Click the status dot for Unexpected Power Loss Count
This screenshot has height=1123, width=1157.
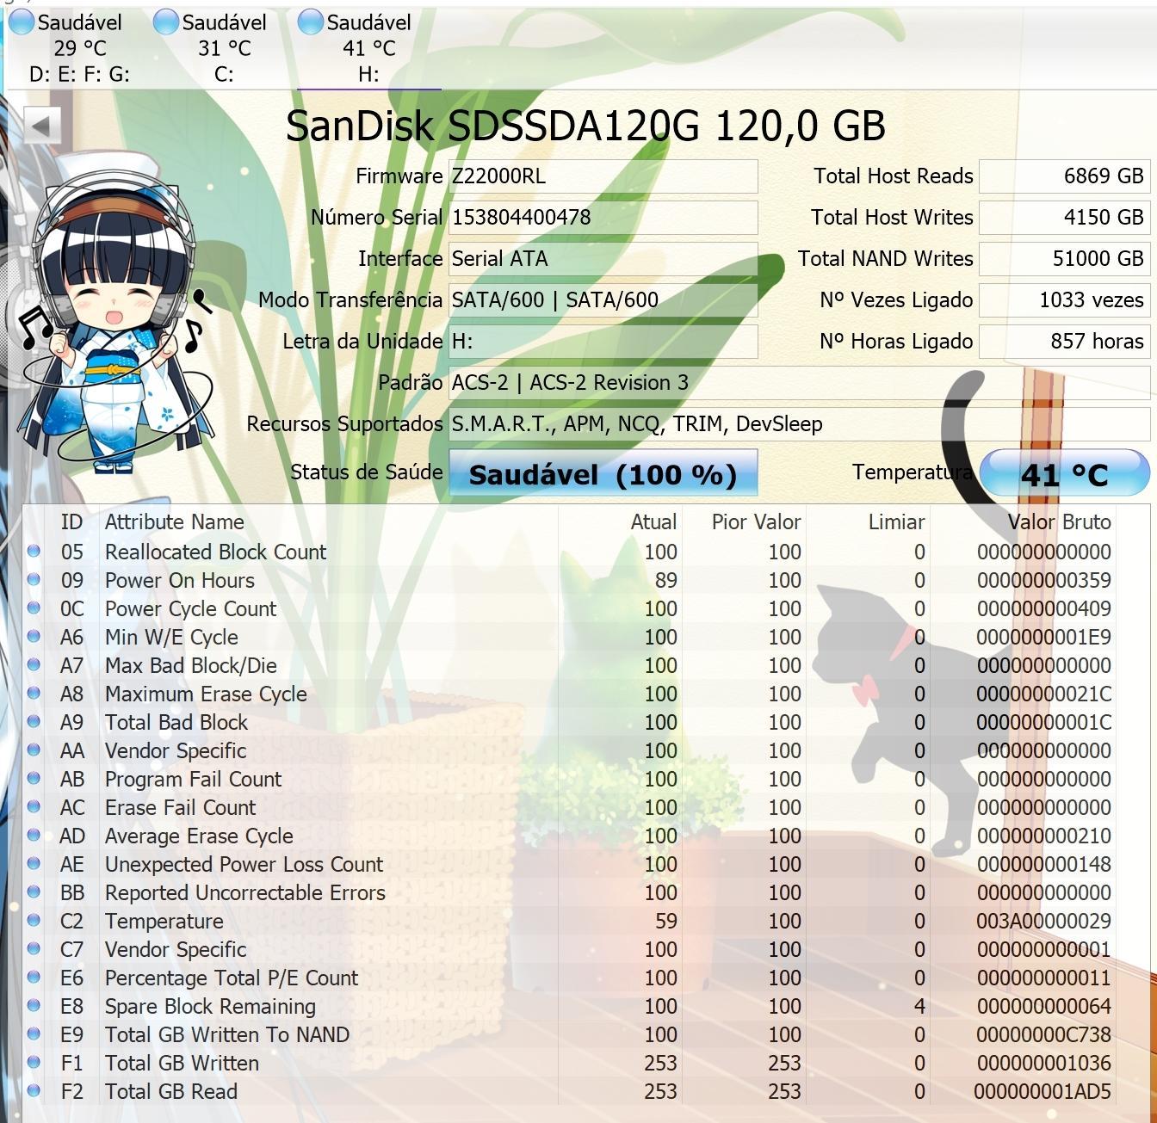coord(34,864)
